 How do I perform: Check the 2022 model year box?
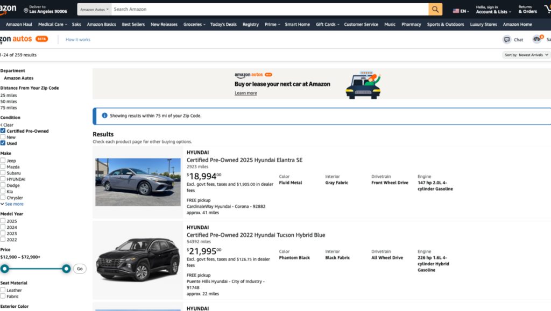[3, 240]
